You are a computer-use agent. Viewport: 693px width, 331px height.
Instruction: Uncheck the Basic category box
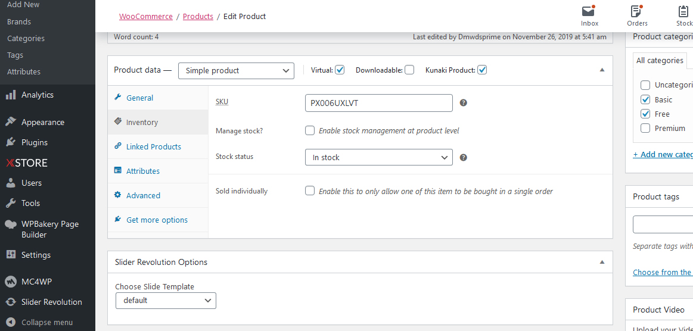pos(645,99)
